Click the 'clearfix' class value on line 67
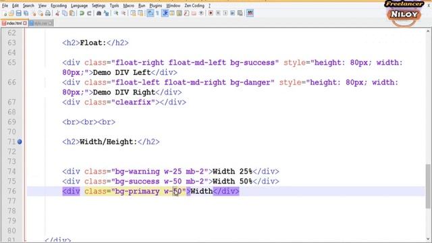Viewport: 432px width, 243px height. (x=133, y=102)
